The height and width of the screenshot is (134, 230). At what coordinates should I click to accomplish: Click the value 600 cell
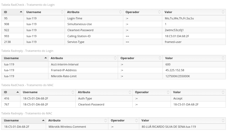194,64
